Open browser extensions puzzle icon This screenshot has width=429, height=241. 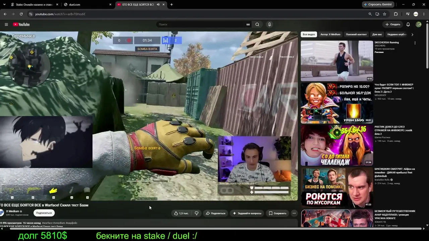pos(396,14)
